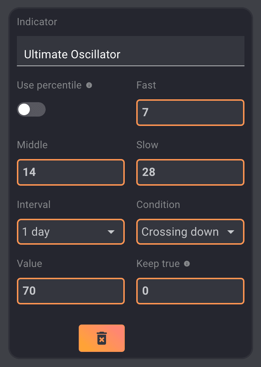Click the arrow in the Condition box
This screenshot has width=261, height=367.
(x=231, y=232)
